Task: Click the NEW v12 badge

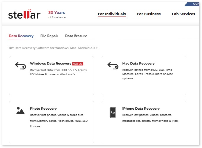Action: click(x=79, y=64)
